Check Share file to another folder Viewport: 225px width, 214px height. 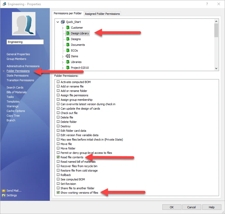click(58, 188)
